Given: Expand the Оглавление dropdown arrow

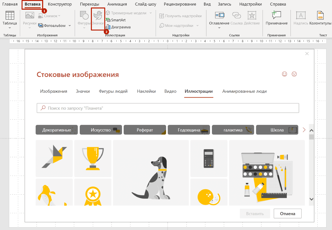Looking at the screenshot, I should pos(219,28).
